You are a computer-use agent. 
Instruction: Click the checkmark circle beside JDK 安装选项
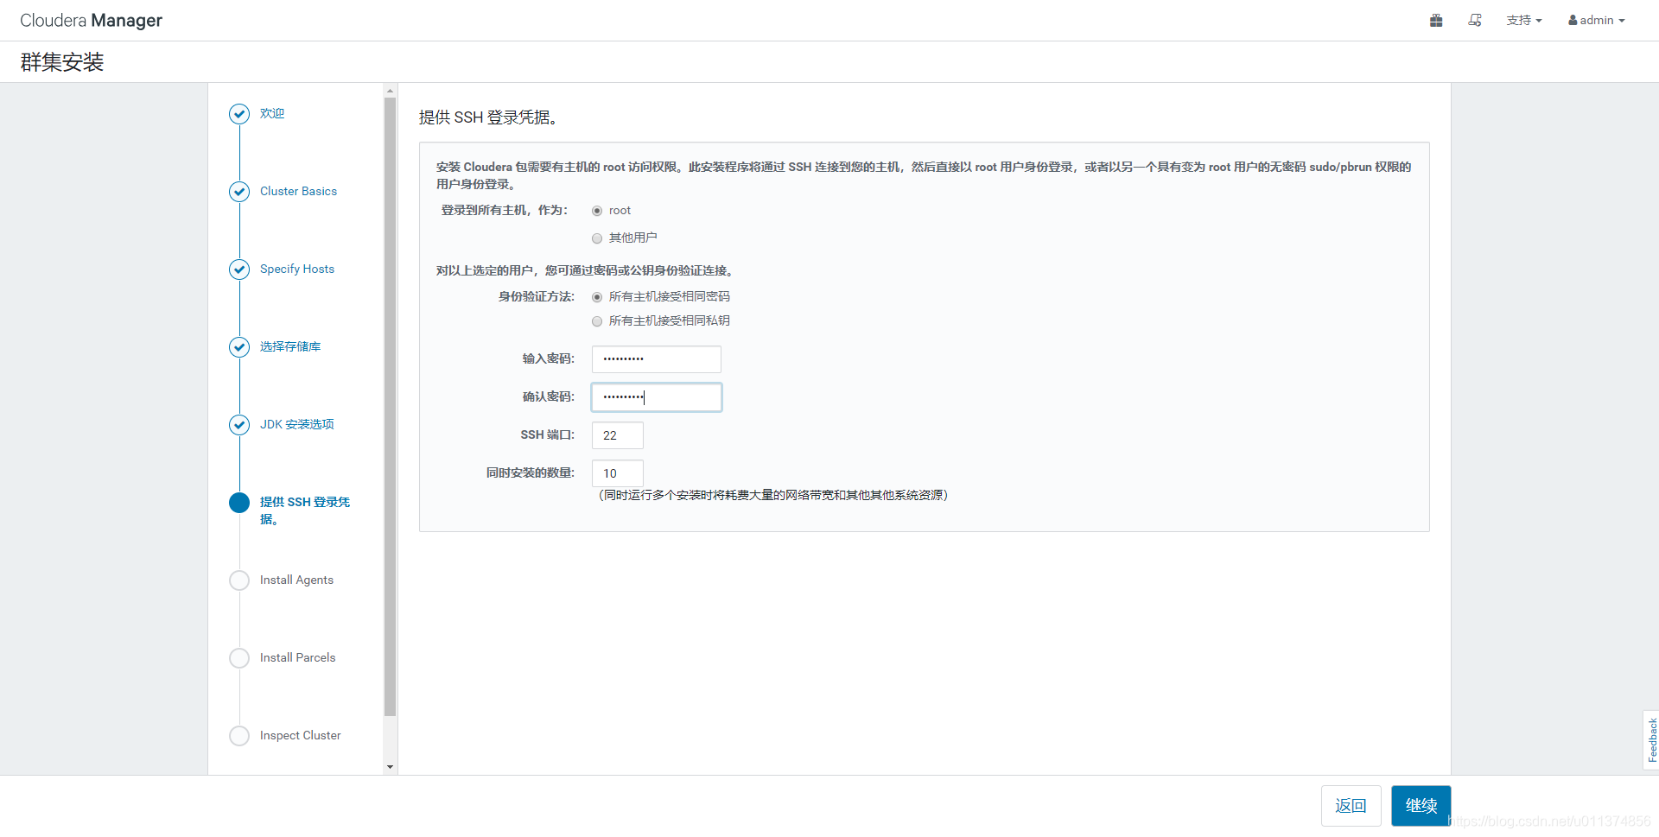pos(239,425)
